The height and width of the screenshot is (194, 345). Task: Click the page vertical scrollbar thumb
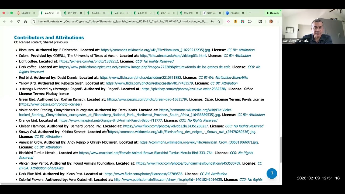coord(281,150)
